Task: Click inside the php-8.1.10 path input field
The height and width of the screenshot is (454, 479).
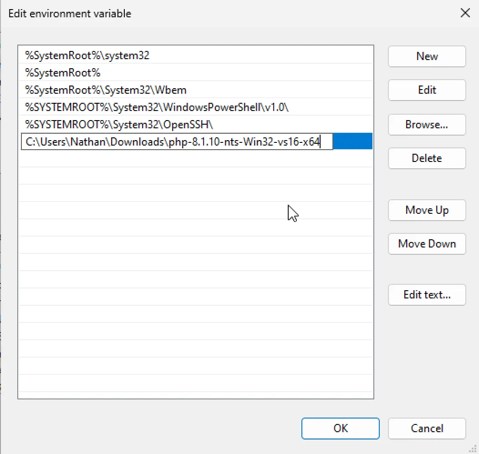Action: [177, 141]
